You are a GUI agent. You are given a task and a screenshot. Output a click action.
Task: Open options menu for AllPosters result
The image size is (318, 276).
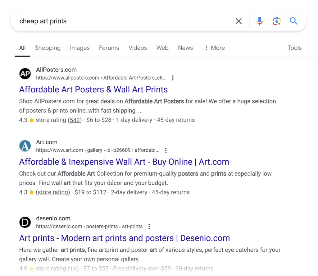(x=173, y=78)
